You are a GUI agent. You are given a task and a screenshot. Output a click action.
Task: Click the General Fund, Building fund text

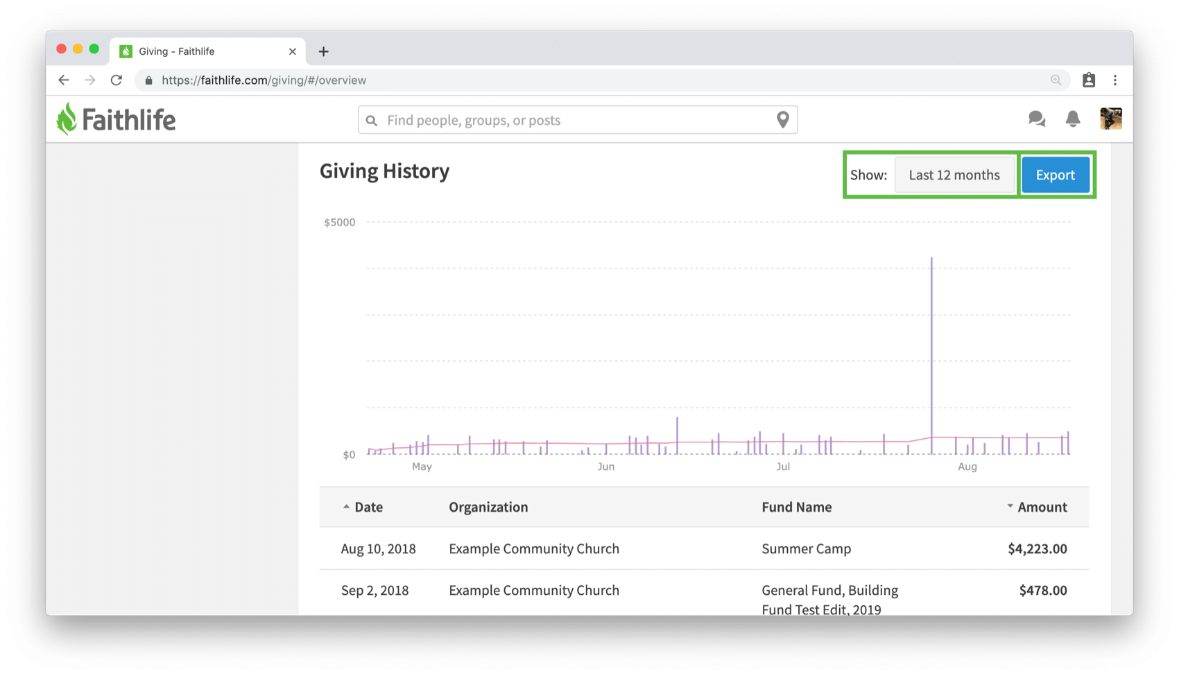830,590
